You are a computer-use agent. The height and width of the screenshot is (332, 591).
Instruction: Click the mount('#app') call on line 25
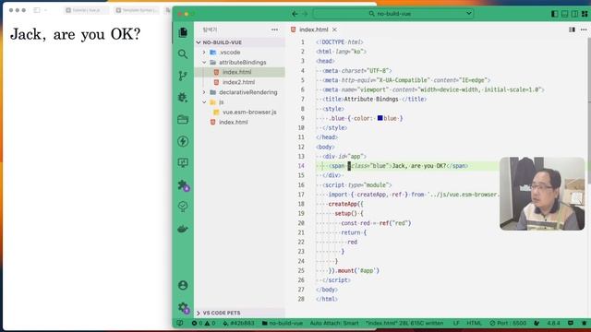point(358,270)
